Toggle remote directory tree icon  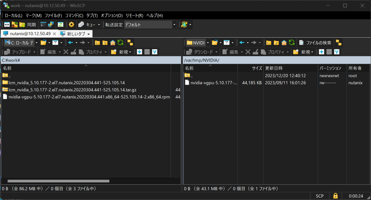[x=339, y=43]
